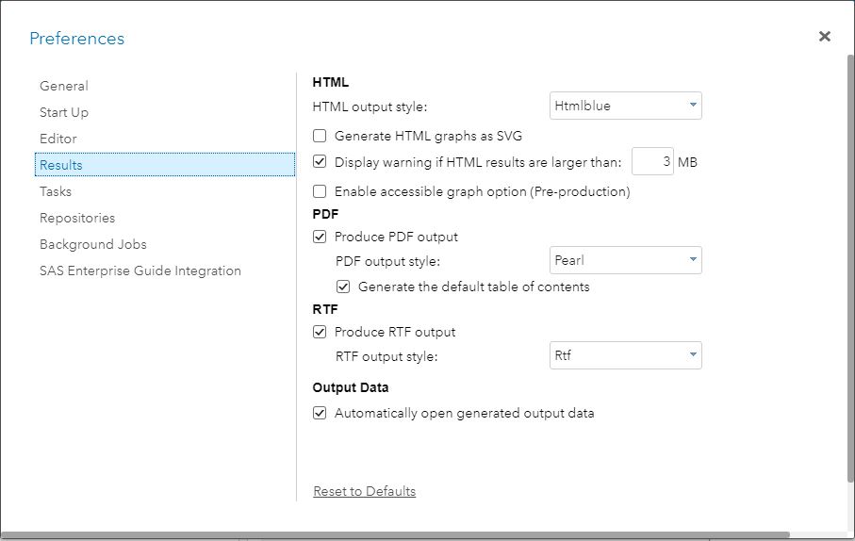Uncheck Display warning if HTML results larger
The height and width of the screenshot is (541, 855).
coord(320,162)
